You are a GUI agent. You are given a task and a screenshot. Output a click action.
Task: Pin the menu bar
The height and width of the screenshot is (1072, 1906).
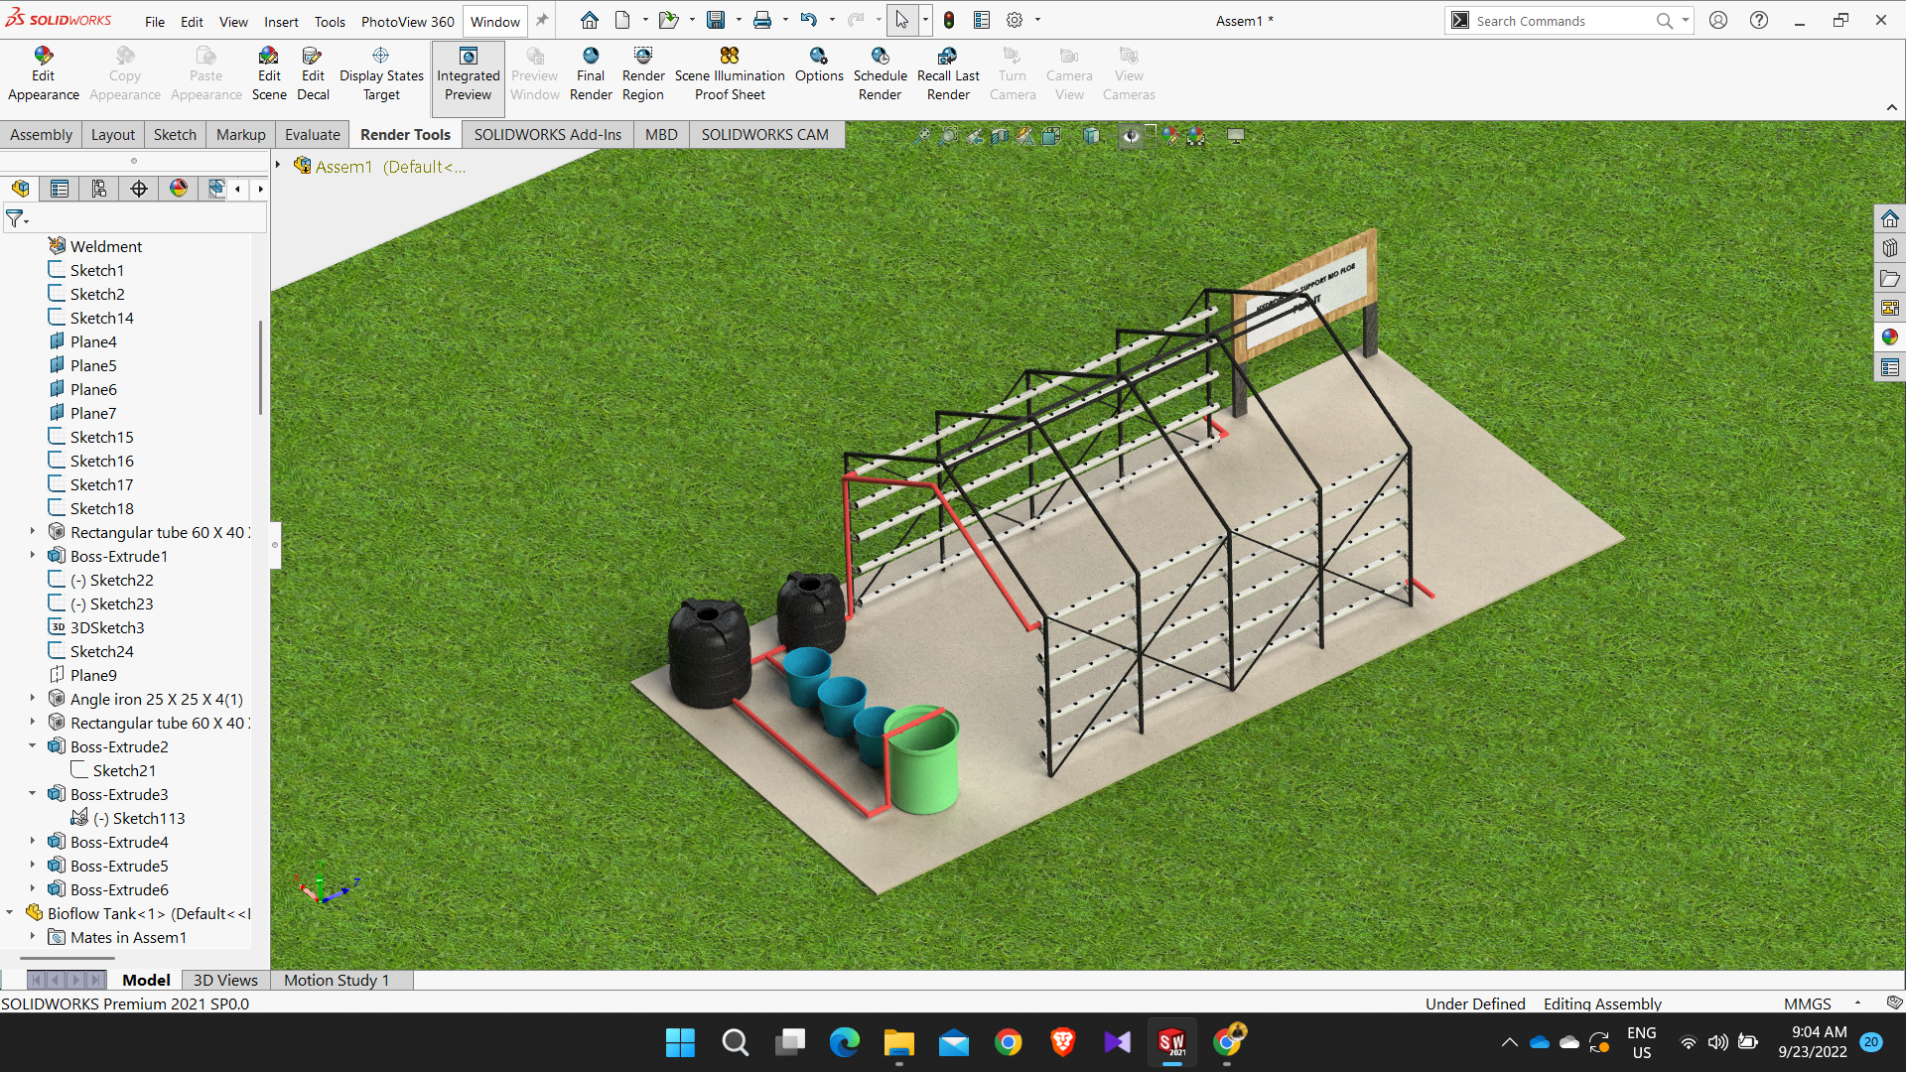[x=542, y=20]
